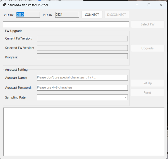Viewport: 168px width, 159px height.
Task: Focus the PID hex input field
Action: [67, 15]
